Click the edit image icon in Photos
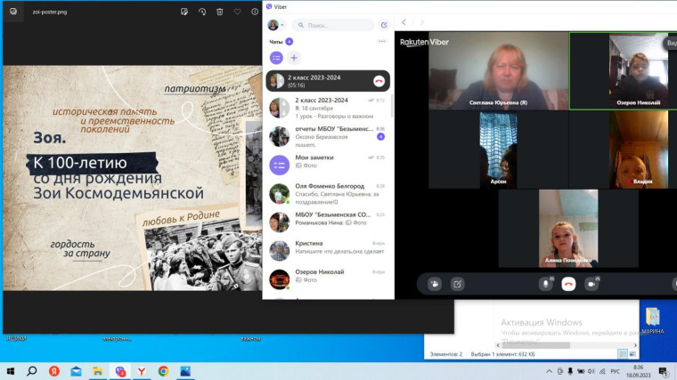Screen dimensions: 677x380 (x=184, y=12)
